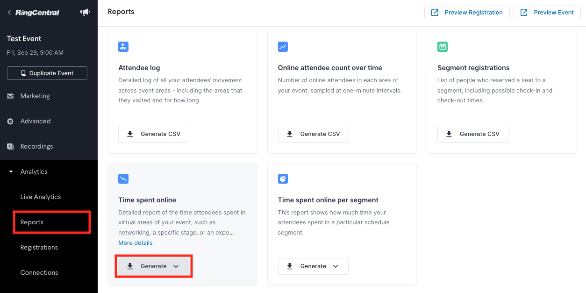Click the Attendee log card icon
Image resolution: width=586 pixels, height=293 pixels.
pos(123,47)
